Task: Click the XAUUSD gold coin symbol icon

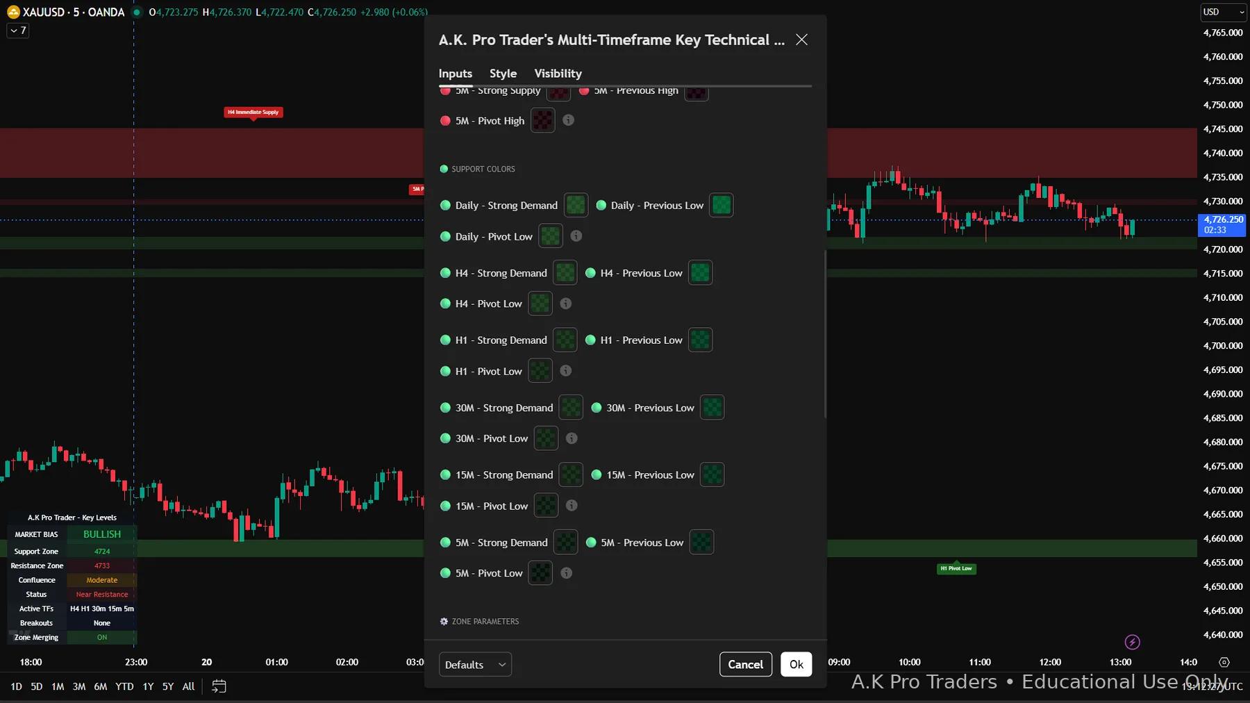Action: pyautogui.click(x=13, y=12)
